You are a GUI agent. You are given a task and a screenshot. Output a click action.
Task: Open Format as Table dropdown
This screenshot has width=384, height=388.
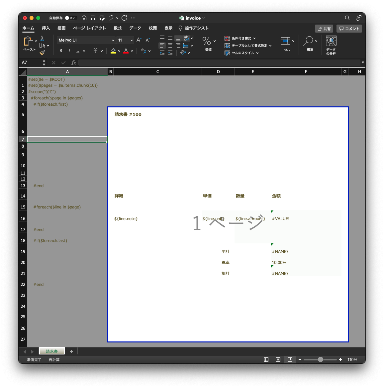pos(248,46)
